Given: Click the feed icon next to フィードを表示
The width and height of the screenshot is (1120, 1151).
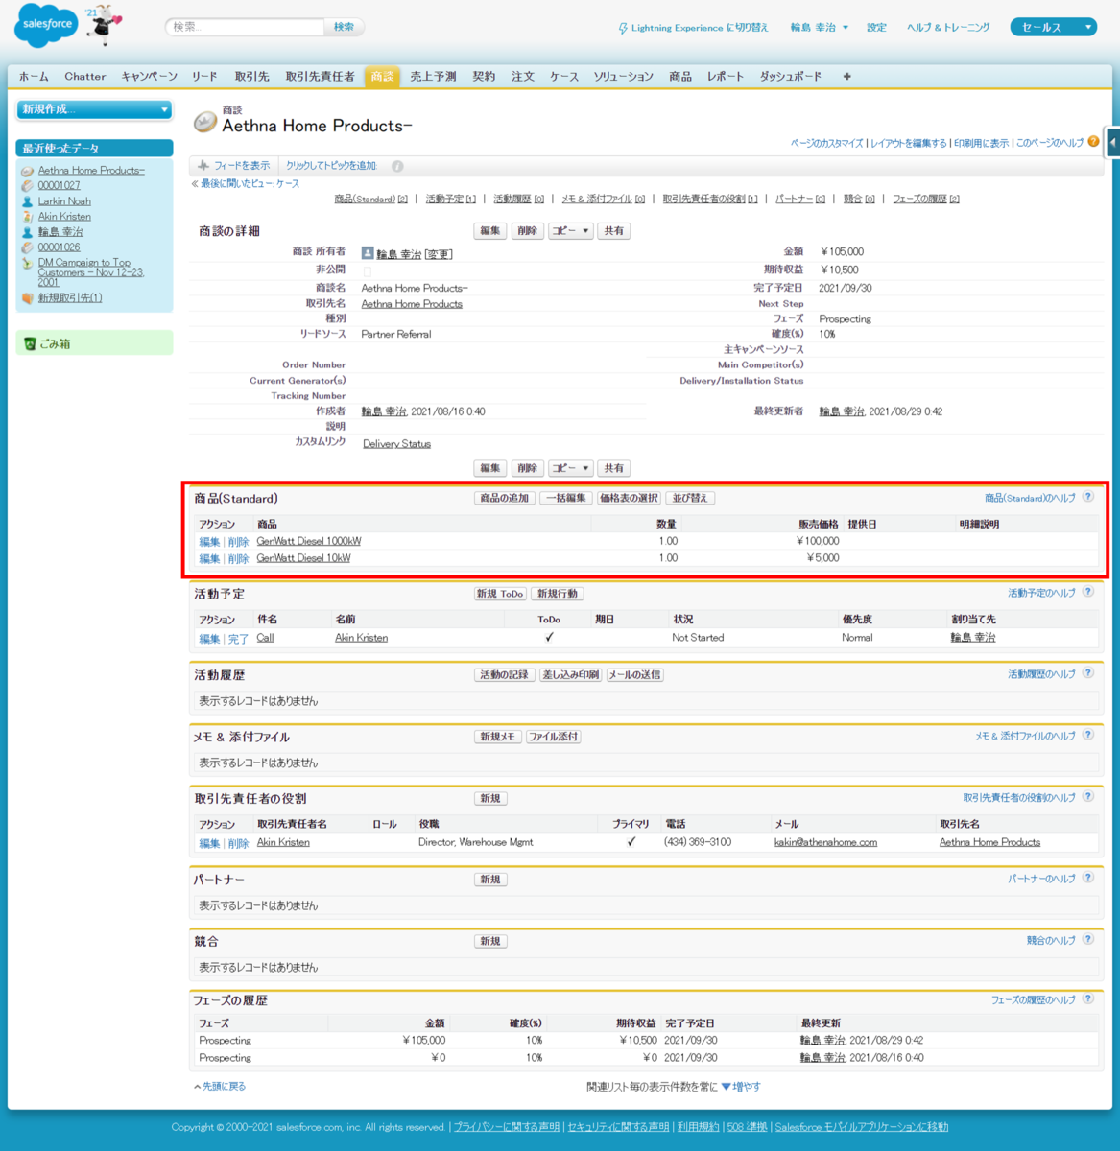Looking at the screenshot, I should coord(203,166).
